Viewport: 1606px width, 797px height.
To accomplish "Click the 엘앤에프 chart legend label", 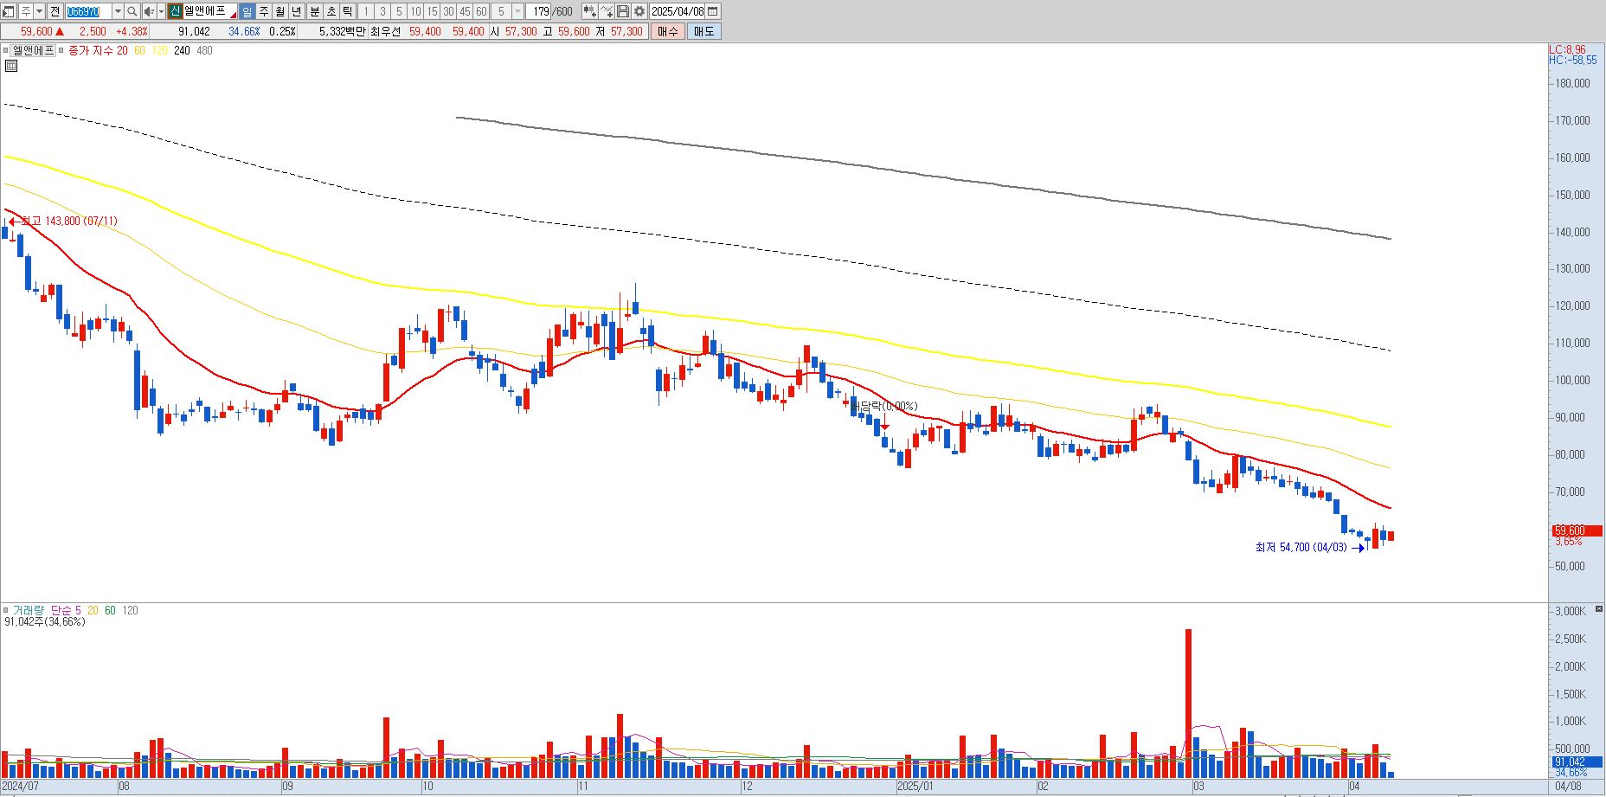I will click(33, 50).
